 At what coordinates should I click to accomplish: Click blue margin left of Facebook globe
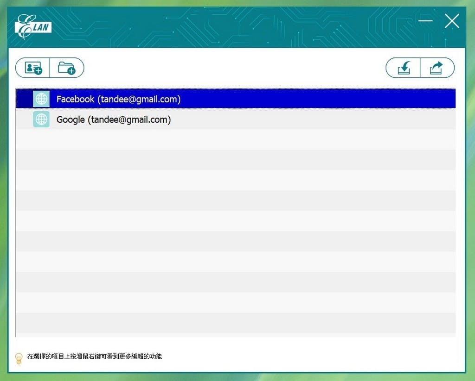24,99
